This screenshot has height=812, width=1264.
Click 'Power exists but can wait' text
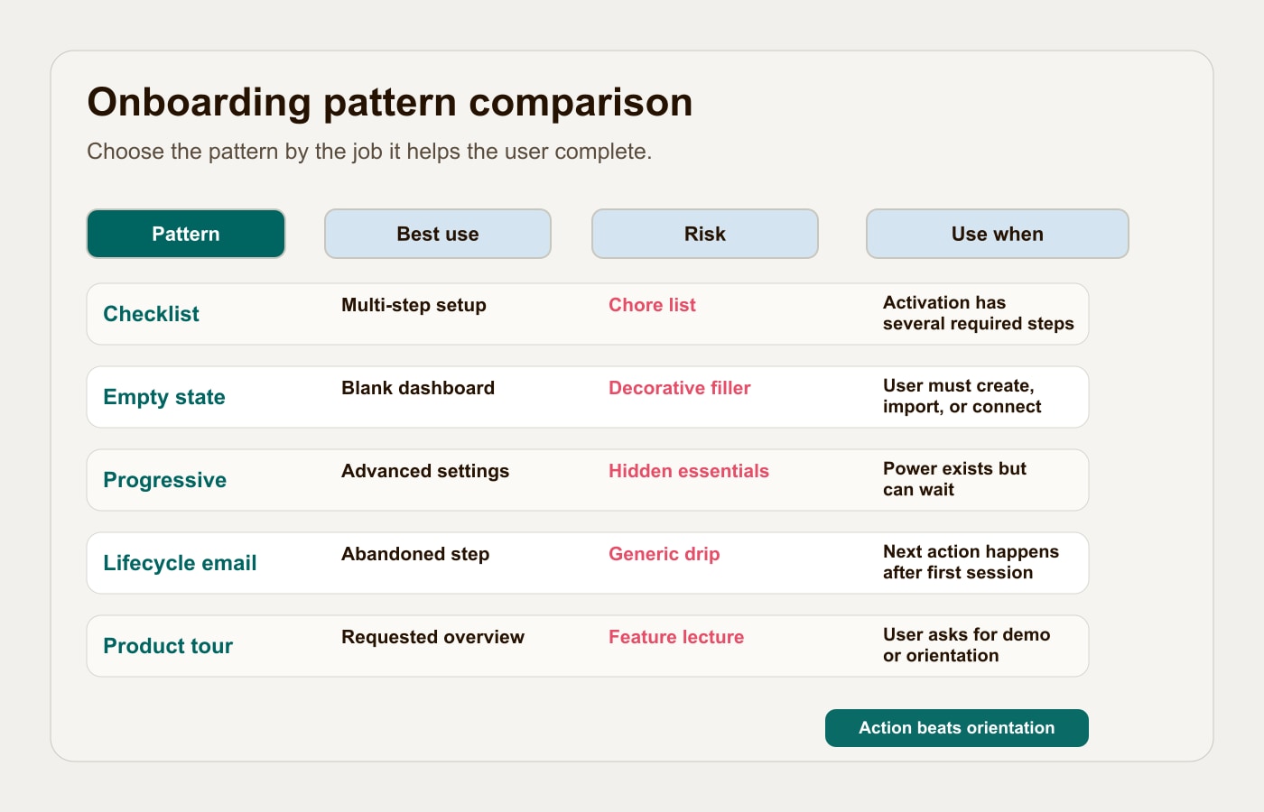click(x=954, y=479)
